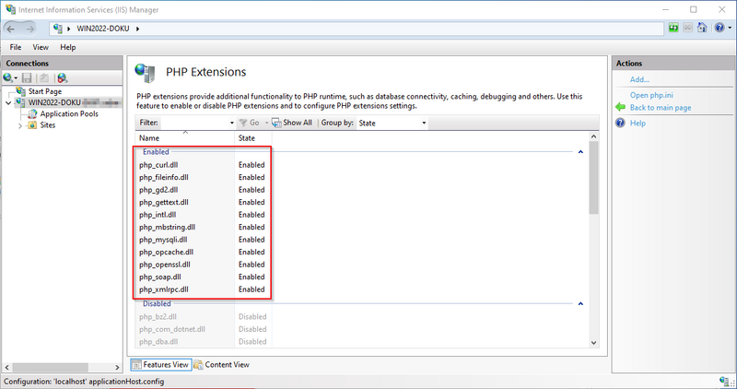Collapse the Disabled group chevron
The width and height of the screenshot is (737, 389).
[580, 304]
